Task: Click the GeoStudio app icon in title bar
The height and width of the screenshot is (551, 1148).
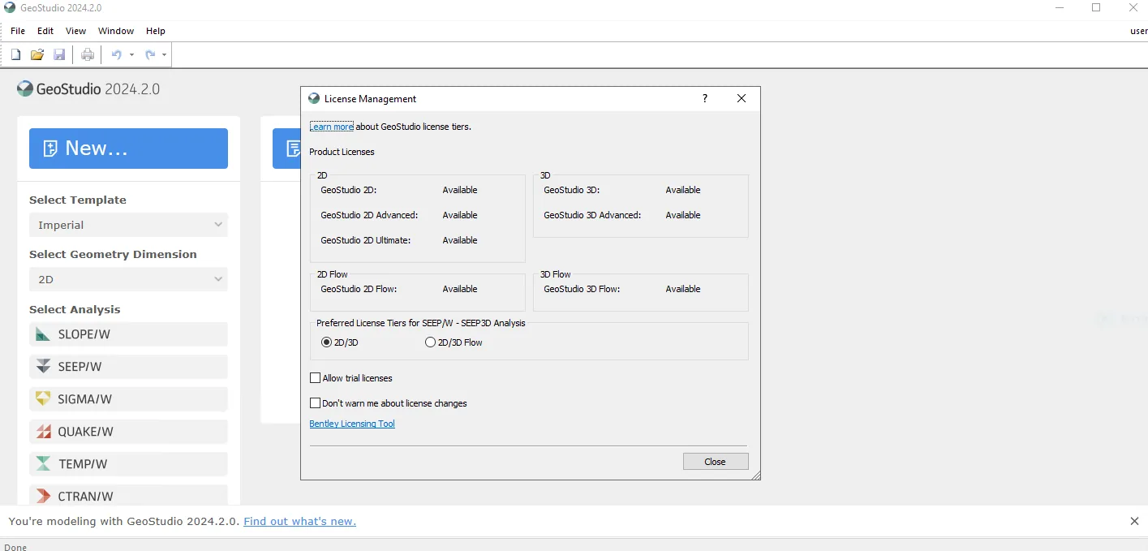Action: coord(10,7)
